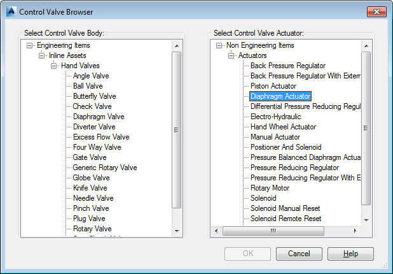Select the Hand Wheel Actuator entry
The height and width of the screenshot is (274, 393).
click(283, 127)
